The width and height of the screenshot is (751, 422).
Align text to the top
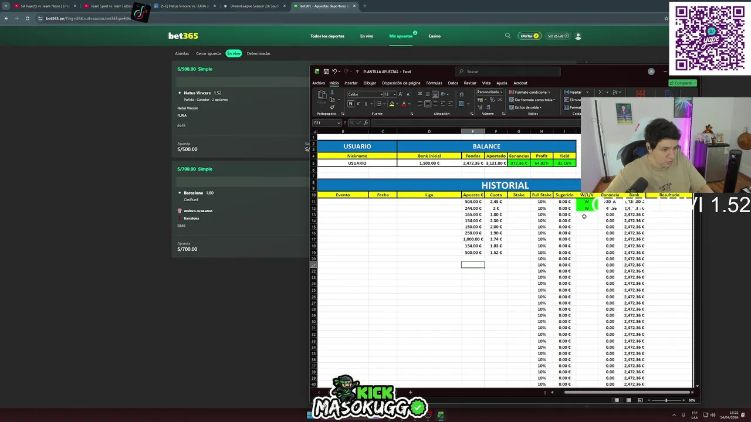tap(420, 94)
